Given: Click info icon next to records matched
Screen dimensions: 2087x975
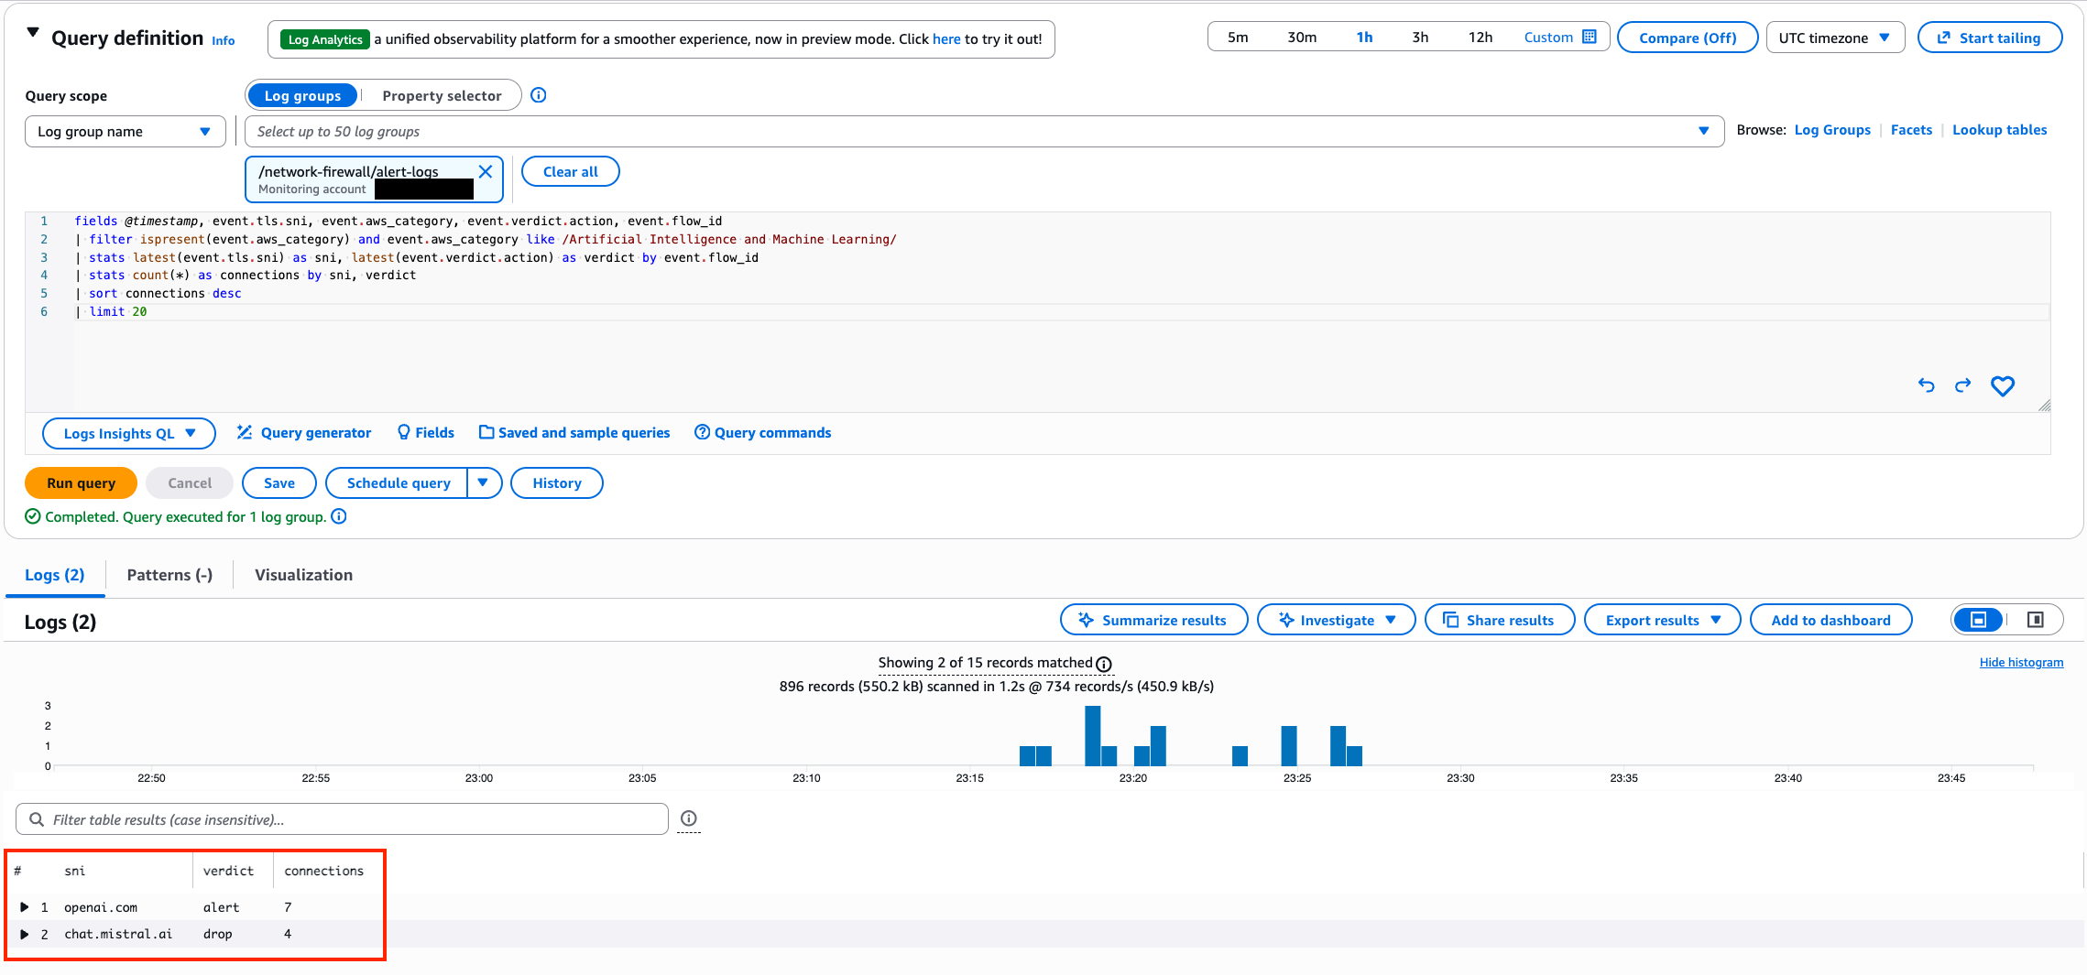Looking at the screenshot, I should pyautogui.click(x=1104, y=664).
